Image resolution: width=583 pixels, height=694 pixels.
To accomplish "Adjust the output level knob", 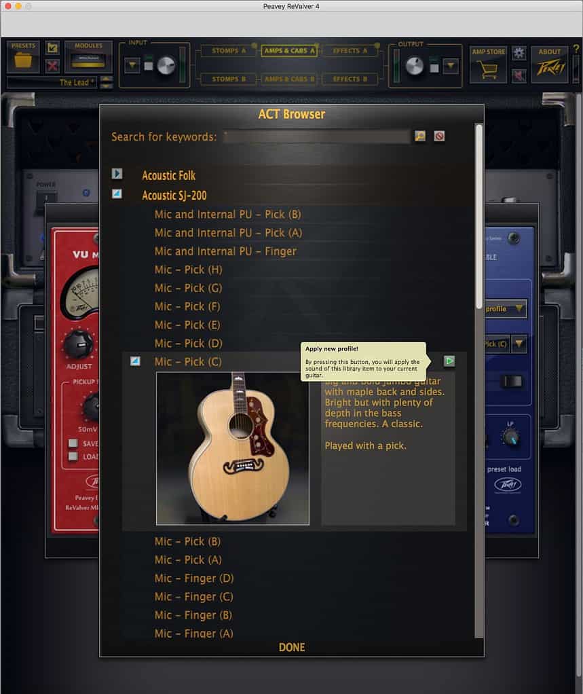I will (415, 65).
